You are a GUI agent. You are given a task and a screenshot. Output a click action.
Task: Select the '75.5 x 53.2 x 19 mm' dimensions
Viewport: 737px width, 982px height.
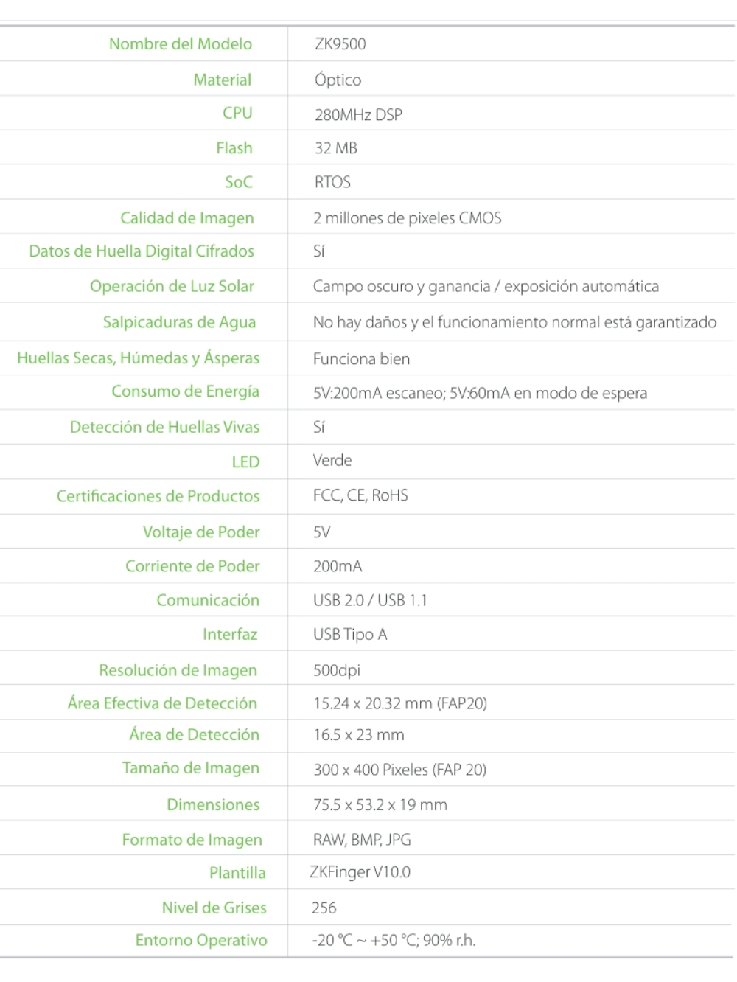pos(380,805)
